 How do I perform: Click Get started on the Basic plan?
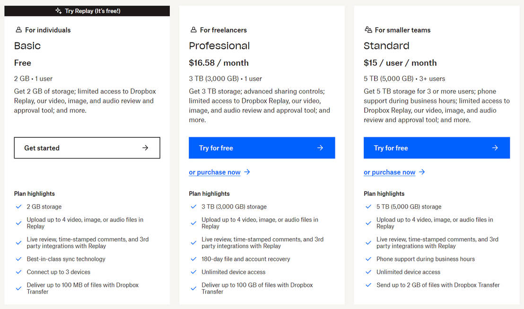point(87,148)
